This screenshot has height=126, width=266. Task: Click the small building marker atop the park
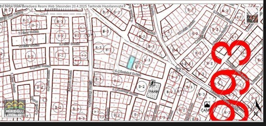tap(153, 83)
